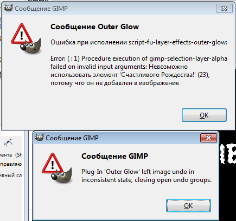Close the lower GIMP message using the red X
Viewport: 236px width, 221px height.
click(208, 138)
